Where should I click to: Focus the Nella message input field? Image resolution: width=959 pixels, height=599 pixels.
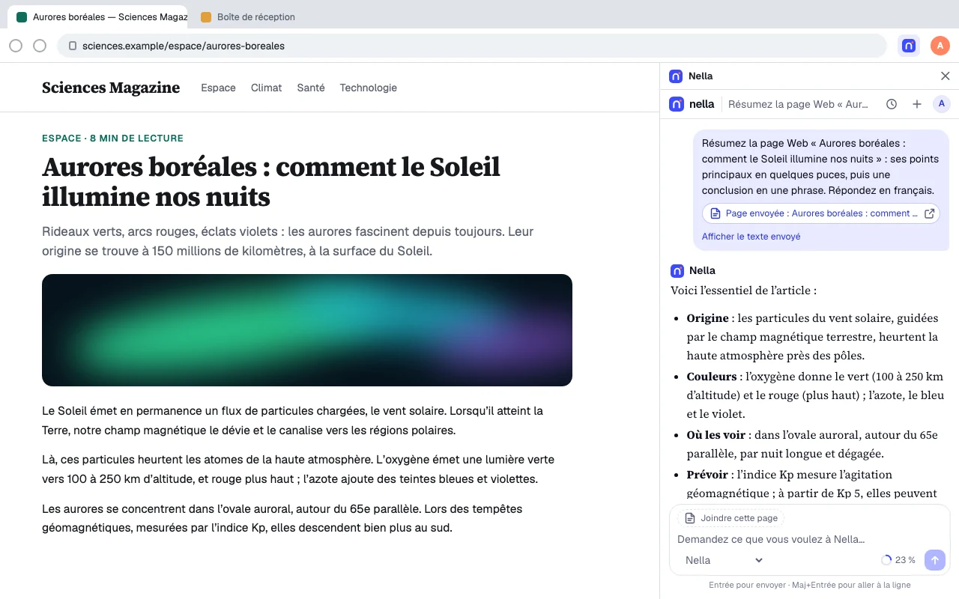pyautogui.click(x=809, y=539)
